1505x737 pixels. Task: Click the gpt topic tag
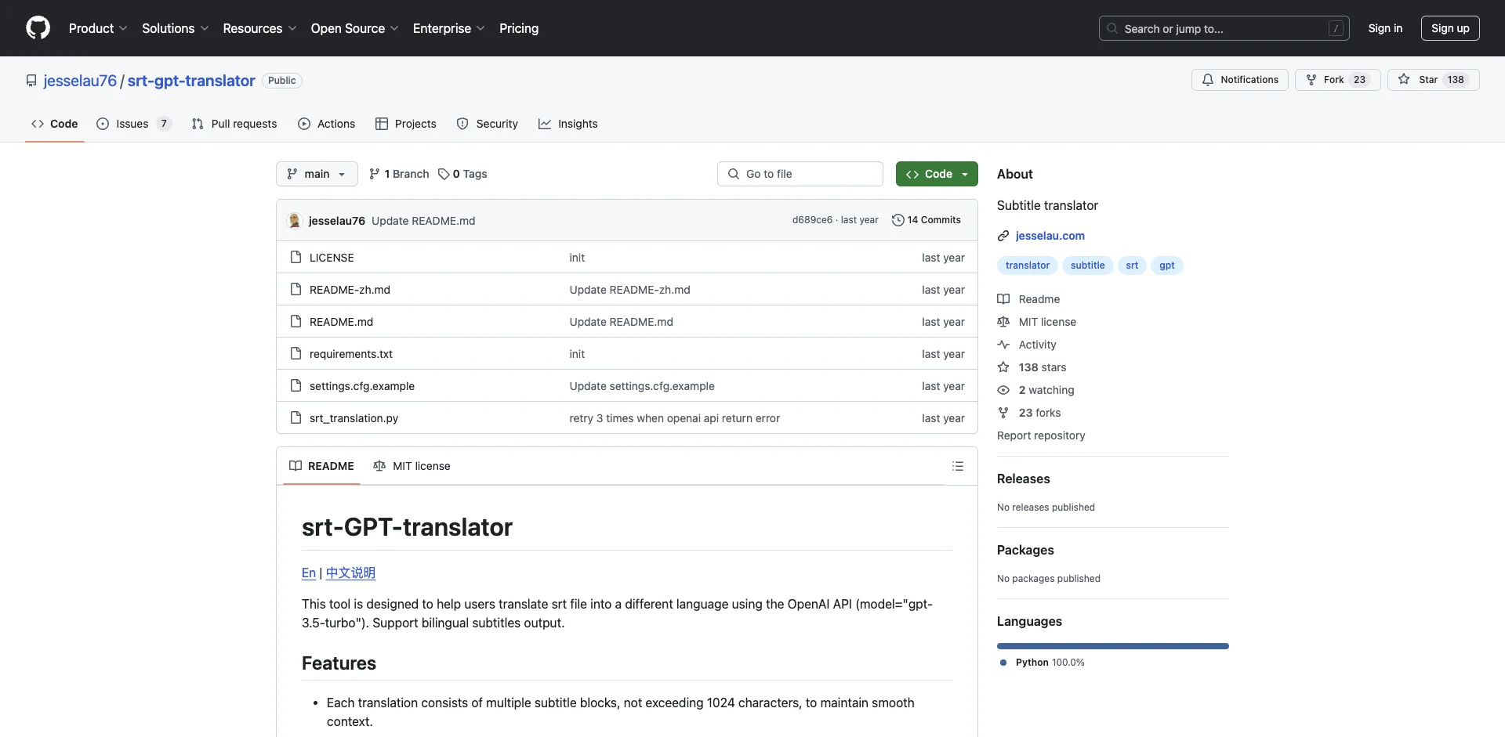pyautogui.click(x=1167, y=266)
